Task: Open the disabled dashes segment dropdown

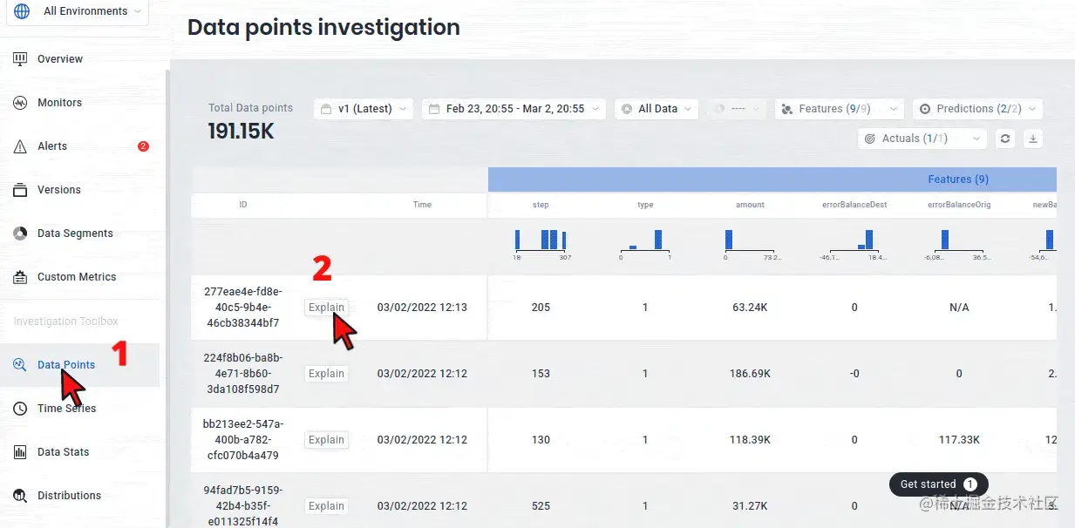Action: (737, 109)
